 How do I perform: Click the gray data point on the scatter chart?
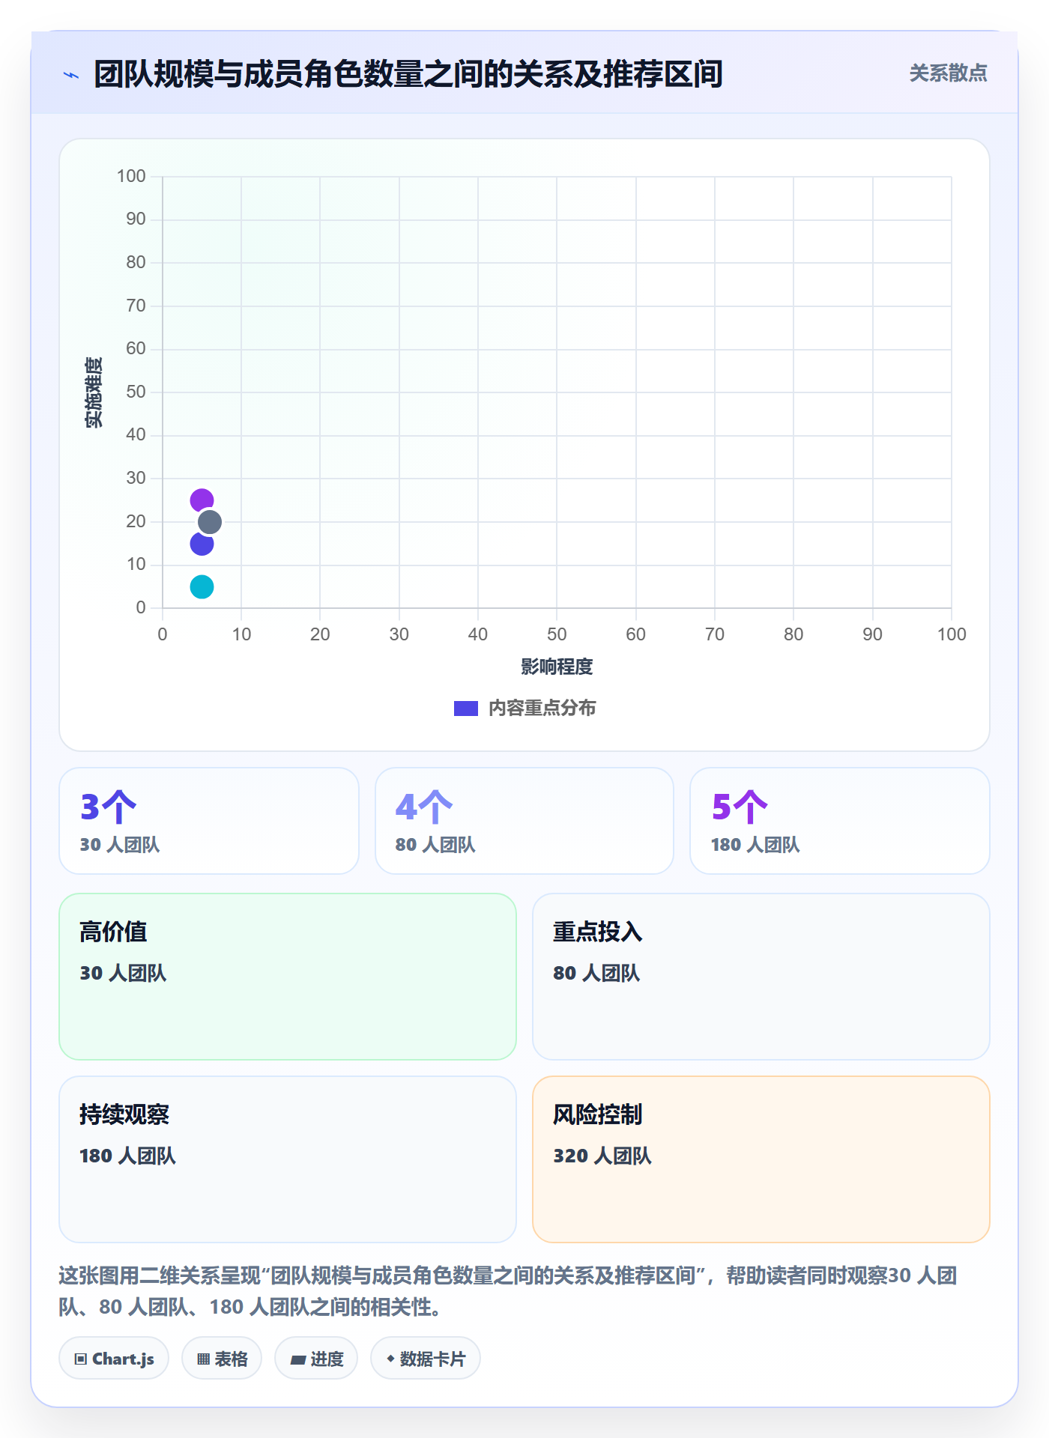pyautogui.click(x=210, y=522)
